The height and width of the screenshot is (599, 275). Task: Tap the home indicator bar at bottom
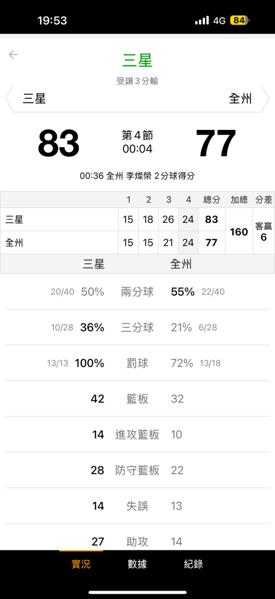pos(137,592)
